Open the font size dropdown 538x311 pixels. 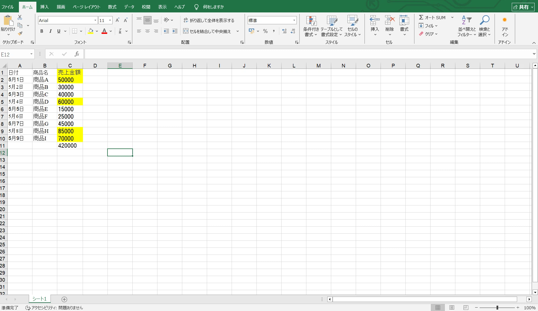tap(110, 20)
